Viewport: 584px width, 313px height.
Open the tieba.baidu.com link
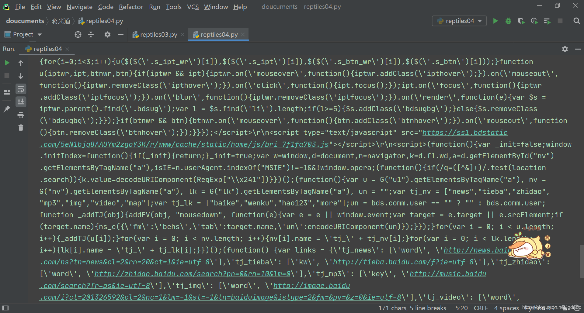coord(403,262)
